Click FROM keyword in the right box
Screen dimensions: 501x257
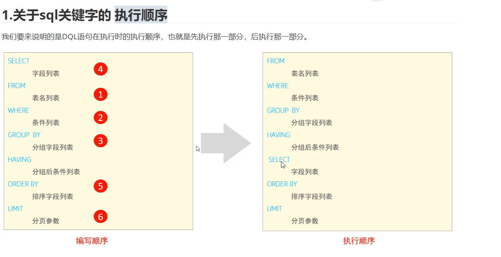(276, 61)
